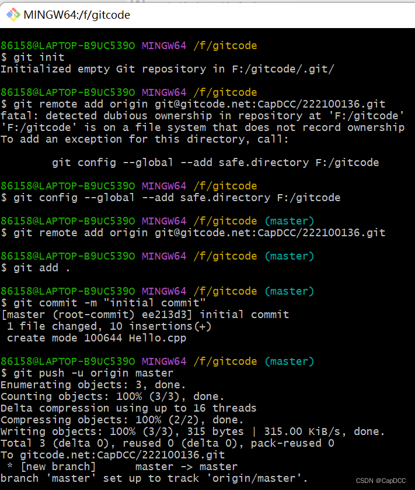Viewport: 415px width, 490px height.
Task: Click the 'fatal: detected dubious ownership' error line
Action: (x=202, y=116)
